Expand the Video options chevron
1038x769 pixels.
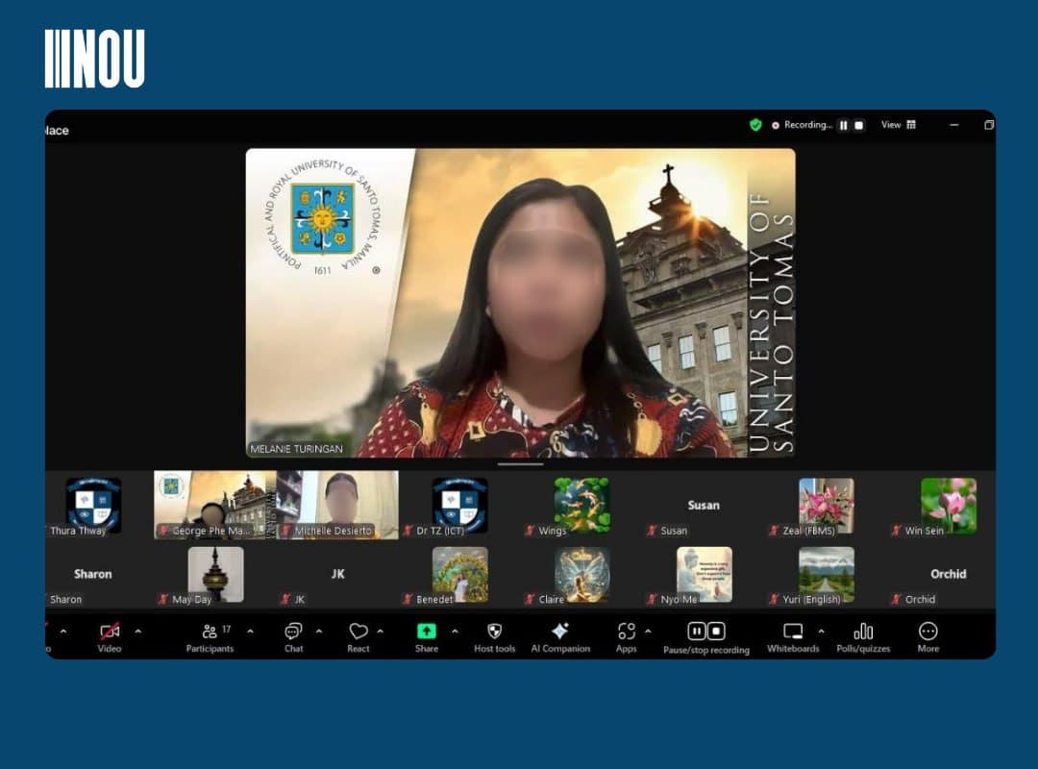tap(137, 632)
